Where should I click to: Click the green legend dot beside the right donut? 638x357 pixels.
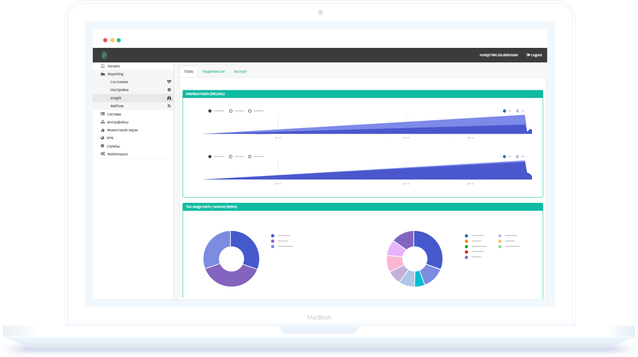(466, 247)
